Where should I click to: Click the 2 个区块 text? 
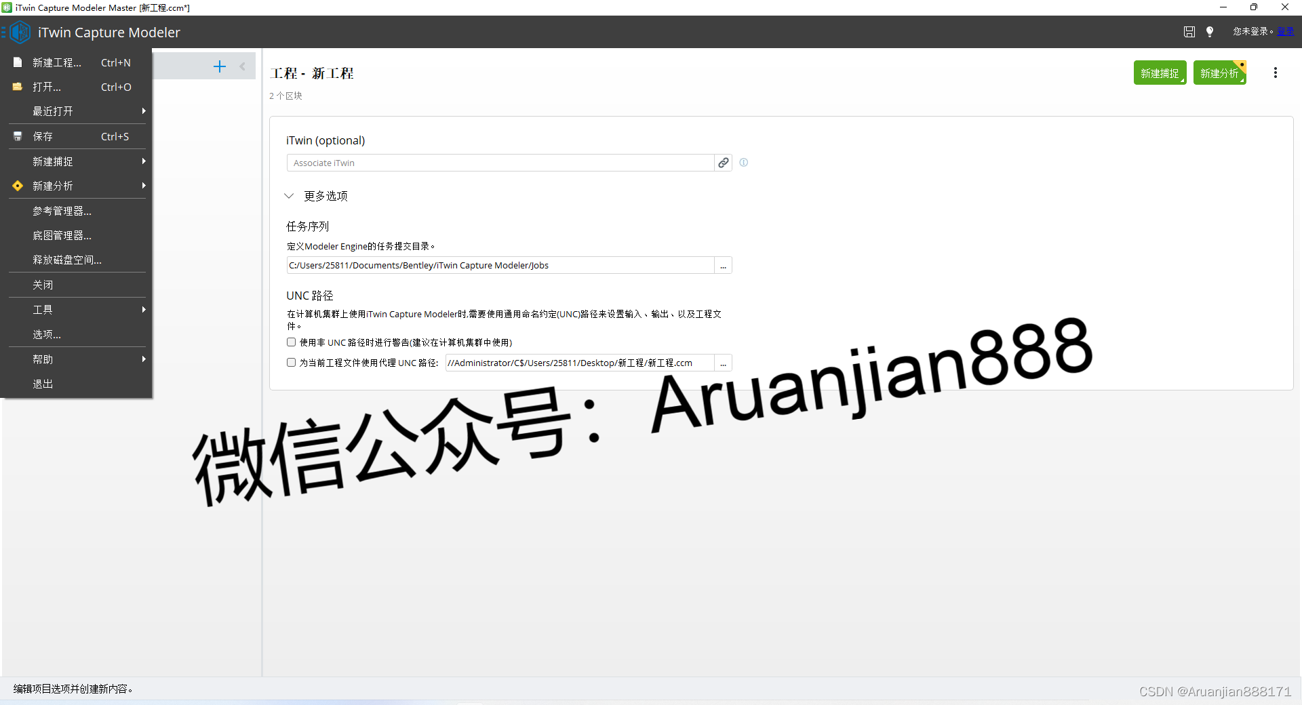coord(285,96)
